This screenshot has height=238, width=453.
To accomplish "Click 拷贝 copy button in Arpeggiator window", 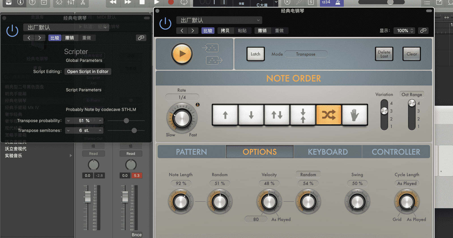I will click(x=225, y=31).
